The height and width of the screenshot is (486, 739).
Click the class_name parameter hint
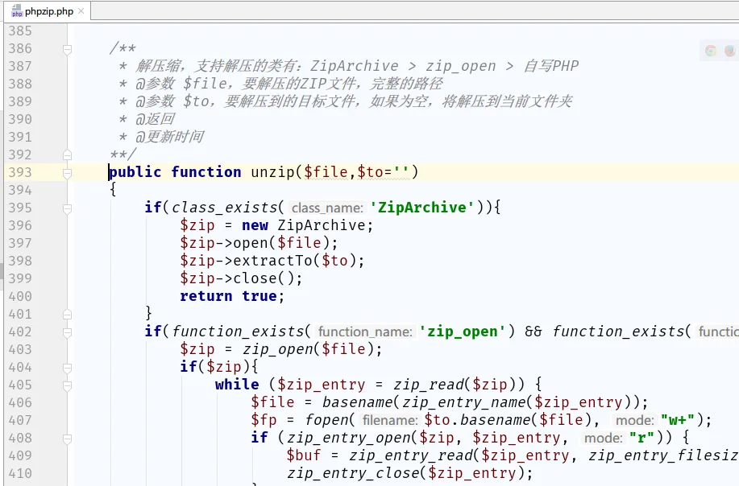tap(326, 208)
